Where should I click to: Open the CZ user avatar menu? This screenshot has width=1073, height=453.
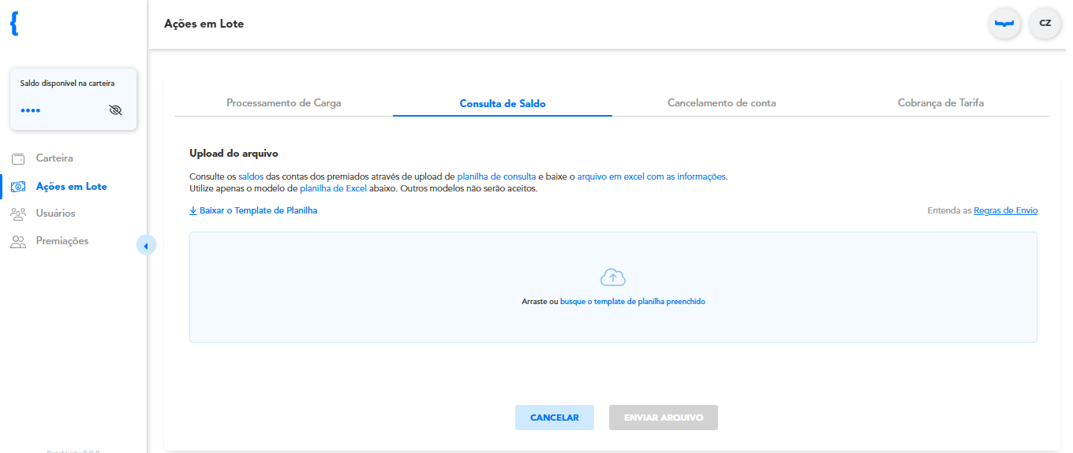(1045, 24)
